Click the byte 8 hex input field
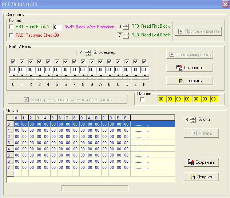230x198 pixels. coord(83,70)
